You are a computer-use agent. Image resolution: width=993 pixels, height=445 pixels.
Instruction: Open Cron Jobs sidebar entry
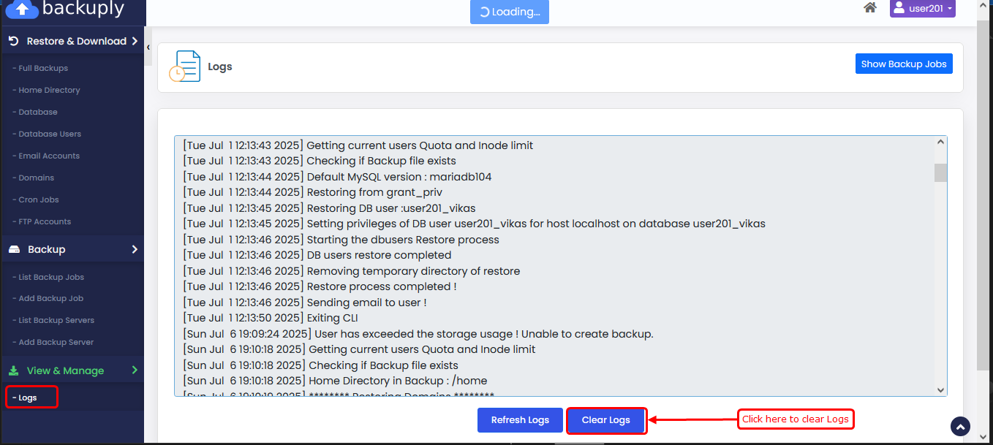[x=39, y=199]
